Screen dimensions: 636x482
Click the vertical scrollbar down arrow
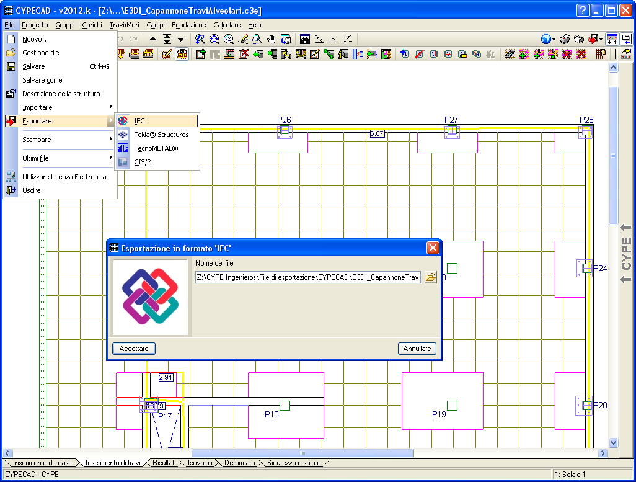click(613, 443)
